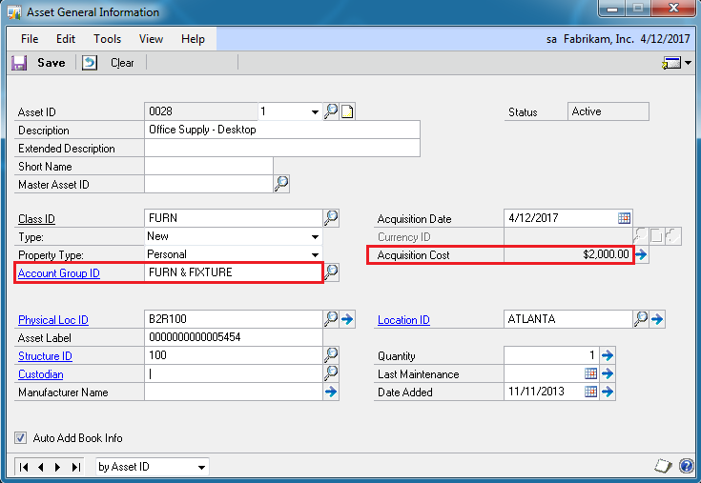The image size is (701, 483).
Task: Go to next record
Action: (x=57, y=467)
